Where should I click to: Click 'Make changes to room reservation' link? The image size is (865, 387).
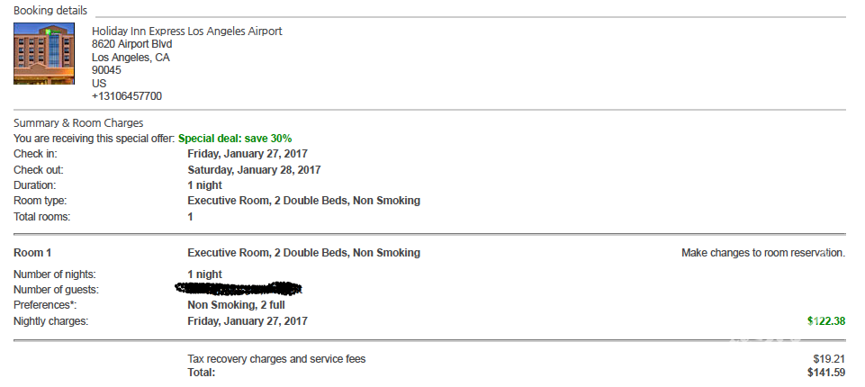point(763,253)
